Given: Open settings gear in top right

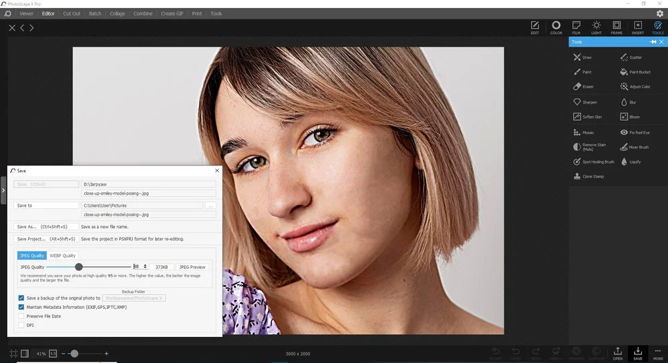Looking at the screenshot, I should tap(660, 13).
